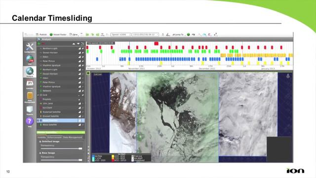Toggle visibility check for Network layer

[x=82, y=91]
